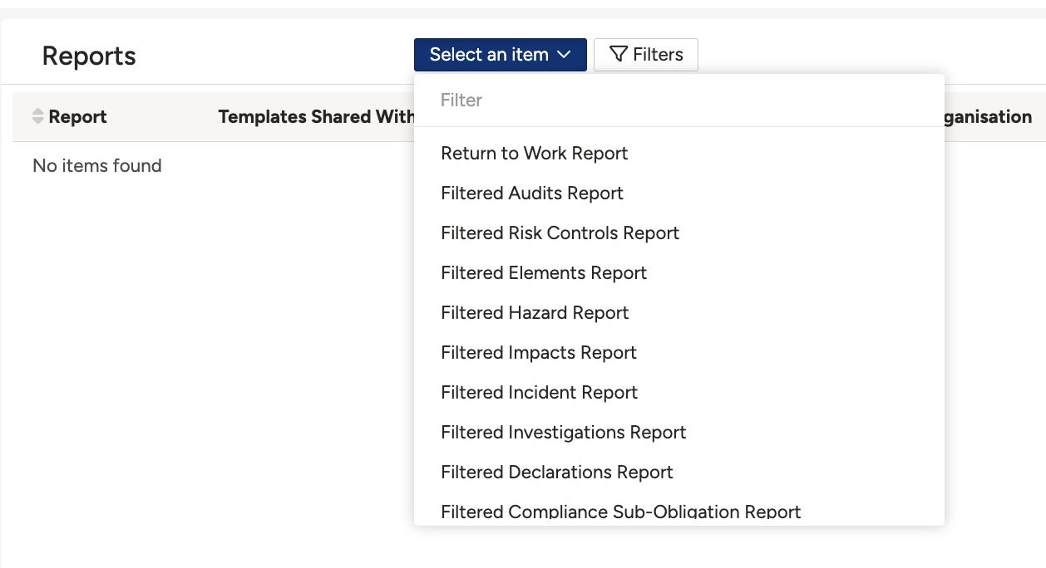1046x568 pixels.
Task: Click the Reports page heading
Action: (x=89, y=56)
